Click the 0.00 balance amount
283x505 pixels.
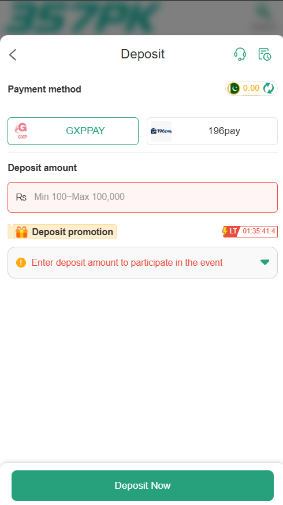(251, 88)
